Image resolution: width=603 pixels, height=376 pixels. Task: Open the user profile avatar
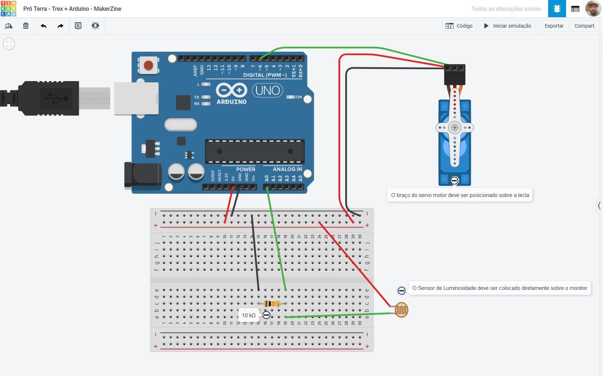point(593,9)
